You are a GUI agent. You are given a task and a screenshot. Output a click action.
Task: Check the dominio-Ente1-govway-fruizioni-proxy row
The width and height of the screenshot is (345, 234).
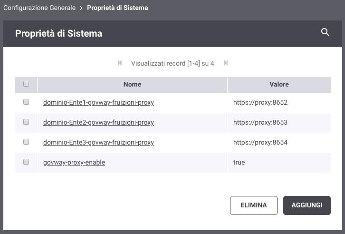coord(26,102)
